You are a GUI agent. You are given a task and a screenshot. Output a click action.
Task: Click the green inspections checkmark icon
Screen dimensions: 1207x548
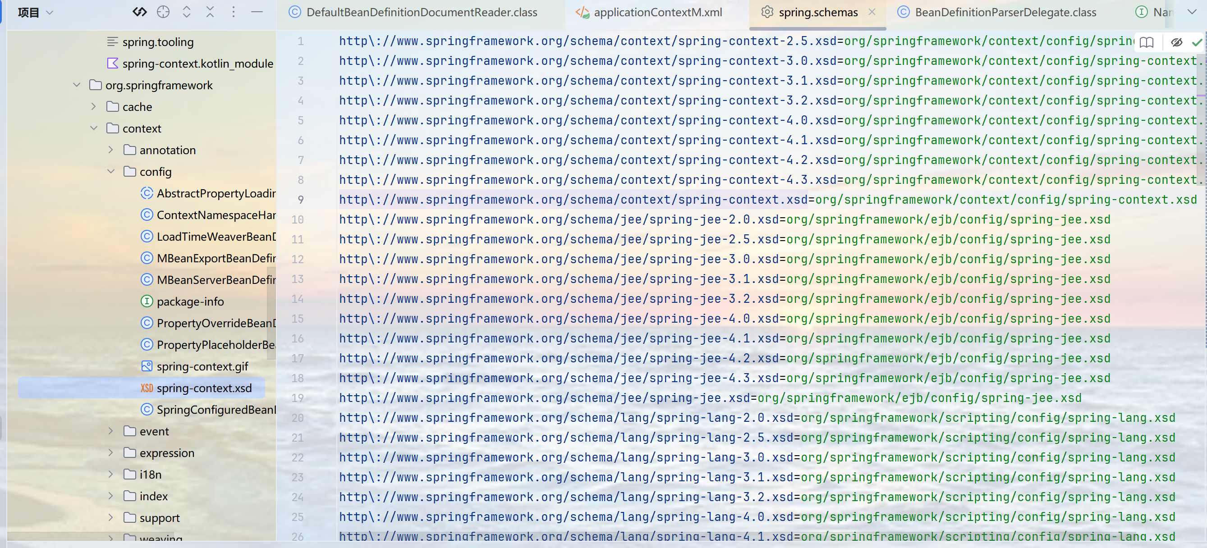click(1197, 43)
